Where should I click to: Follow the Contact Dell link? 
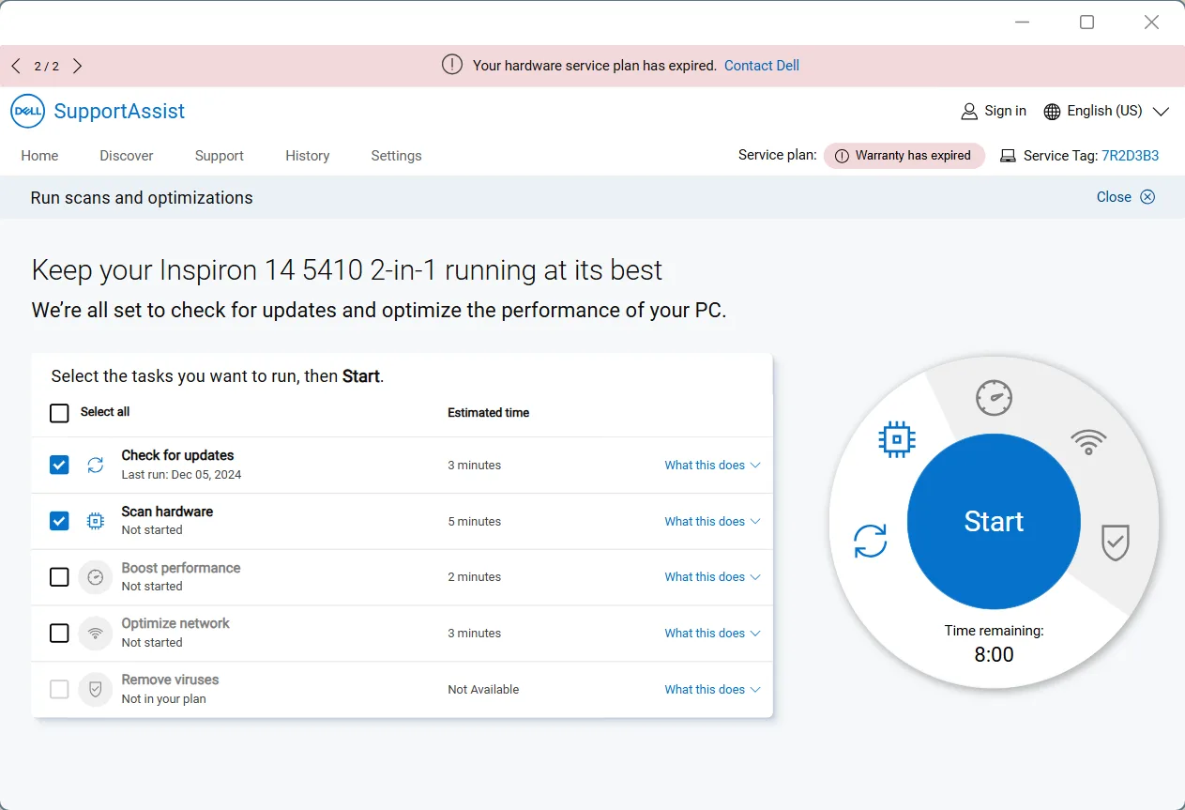point(762,66)
